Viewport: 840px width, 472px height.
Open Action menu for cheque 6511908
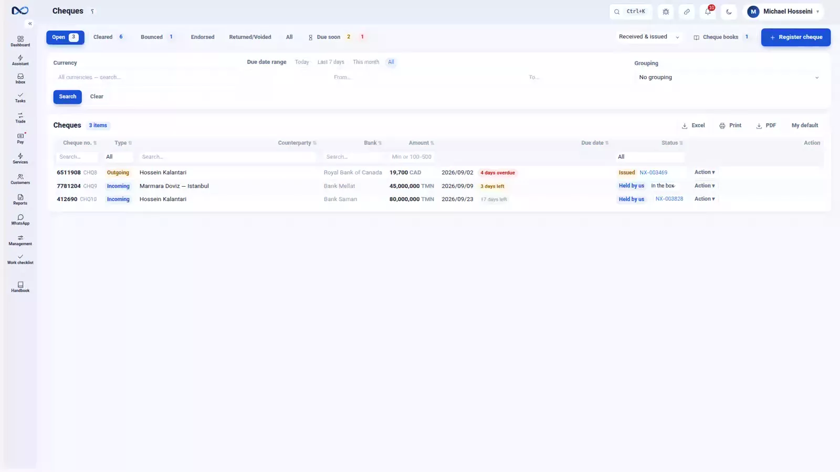coord(705,172)
